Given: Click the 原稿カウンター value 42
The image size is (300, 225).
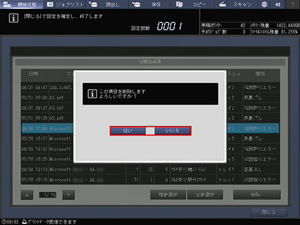Looking at the screenshot, I should point(243,26).
